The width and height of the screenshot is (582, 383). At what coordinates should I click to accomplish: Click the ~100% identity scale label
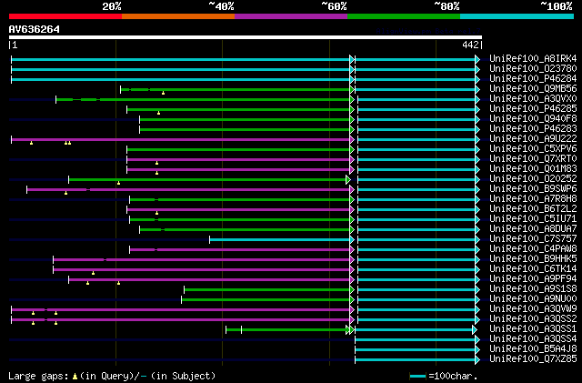point(556,6)
